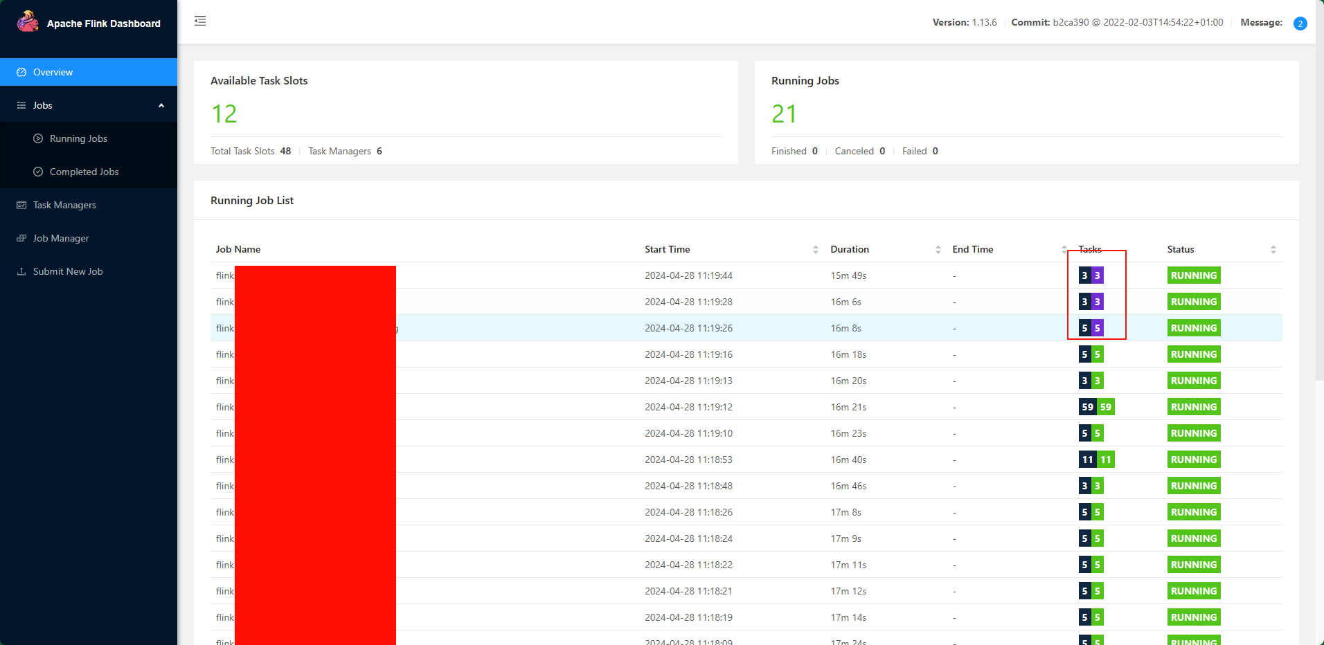Click the Available Task Slots value 12

(x=224, y=114)
